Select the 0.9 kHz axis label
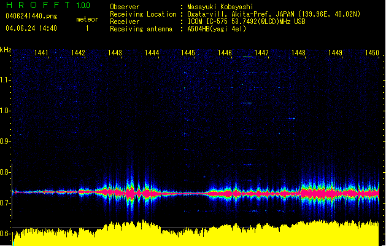This screenshot has height=246, width=386. click(5, 141)
